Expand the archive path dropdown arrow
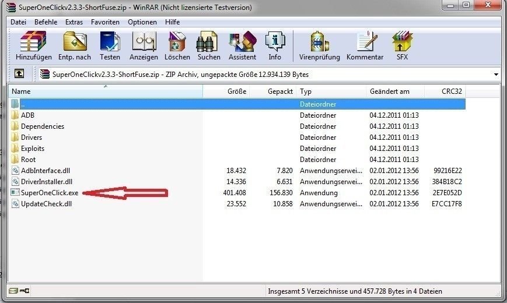The height and width of the screenshot is (303, 507). coord(496,75)
